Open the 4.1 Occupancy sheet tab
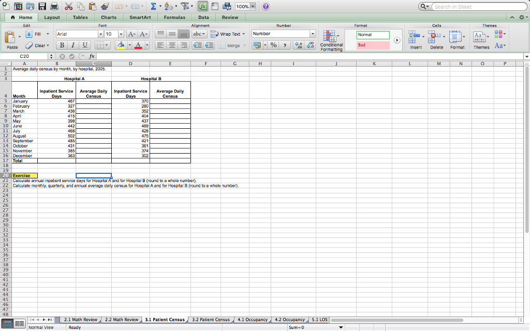The width and height of the screenshot is (530, 331). coord(252,320)
